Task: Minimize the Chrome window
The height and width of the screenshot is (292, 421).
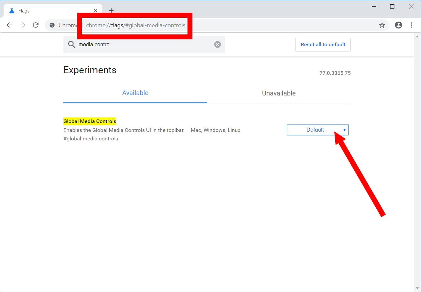Action: coord(373,7)
